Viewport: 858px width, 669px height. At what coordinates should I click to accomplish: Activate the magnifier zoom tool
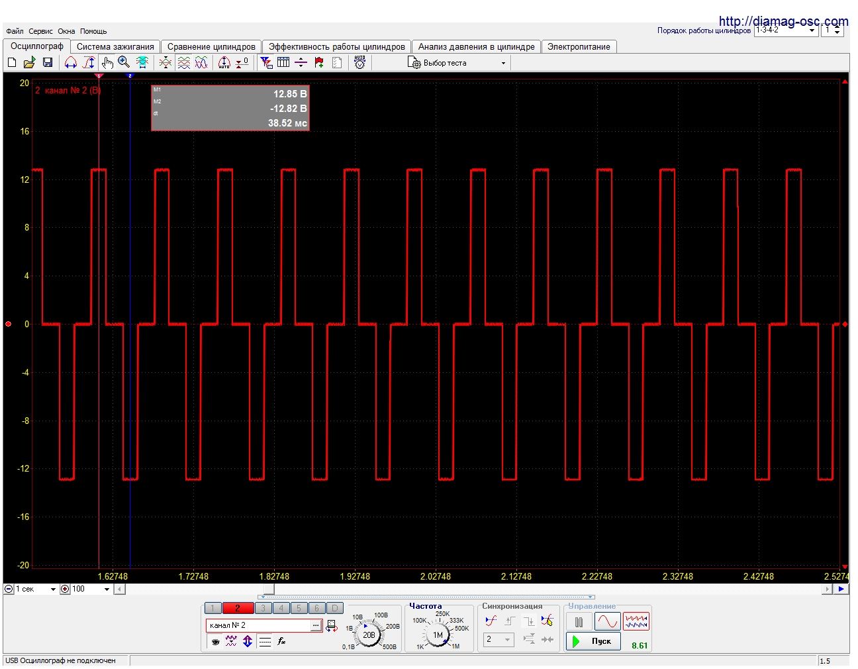tap(124, 62)
